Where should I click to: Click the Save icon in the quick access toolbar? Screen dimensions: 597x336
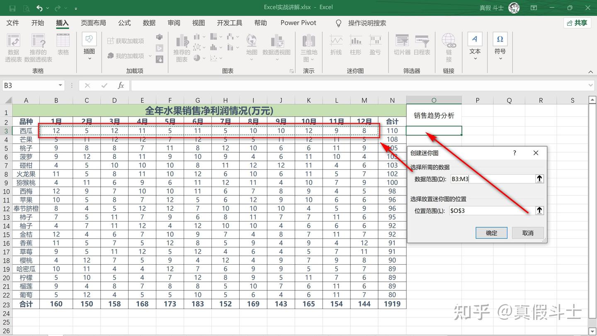point(12,8)
